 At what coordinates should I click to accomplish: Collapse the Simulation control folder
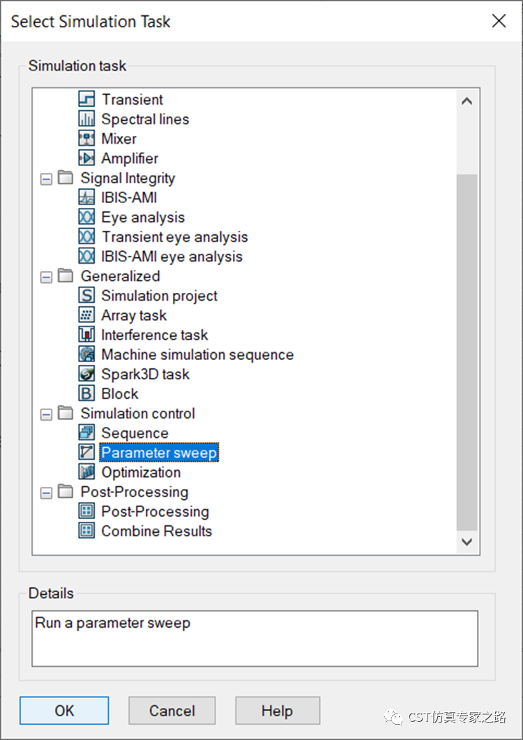pyautogui.click(x=46, y=414)
